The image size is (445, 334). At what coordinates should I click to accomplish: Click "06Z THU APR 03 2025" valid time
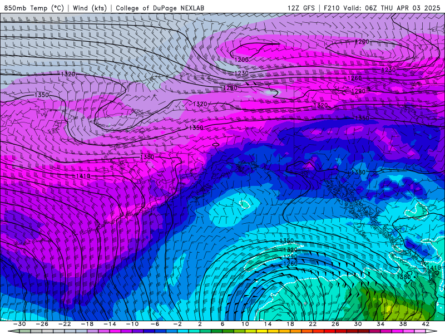click(x=402, y=8)
